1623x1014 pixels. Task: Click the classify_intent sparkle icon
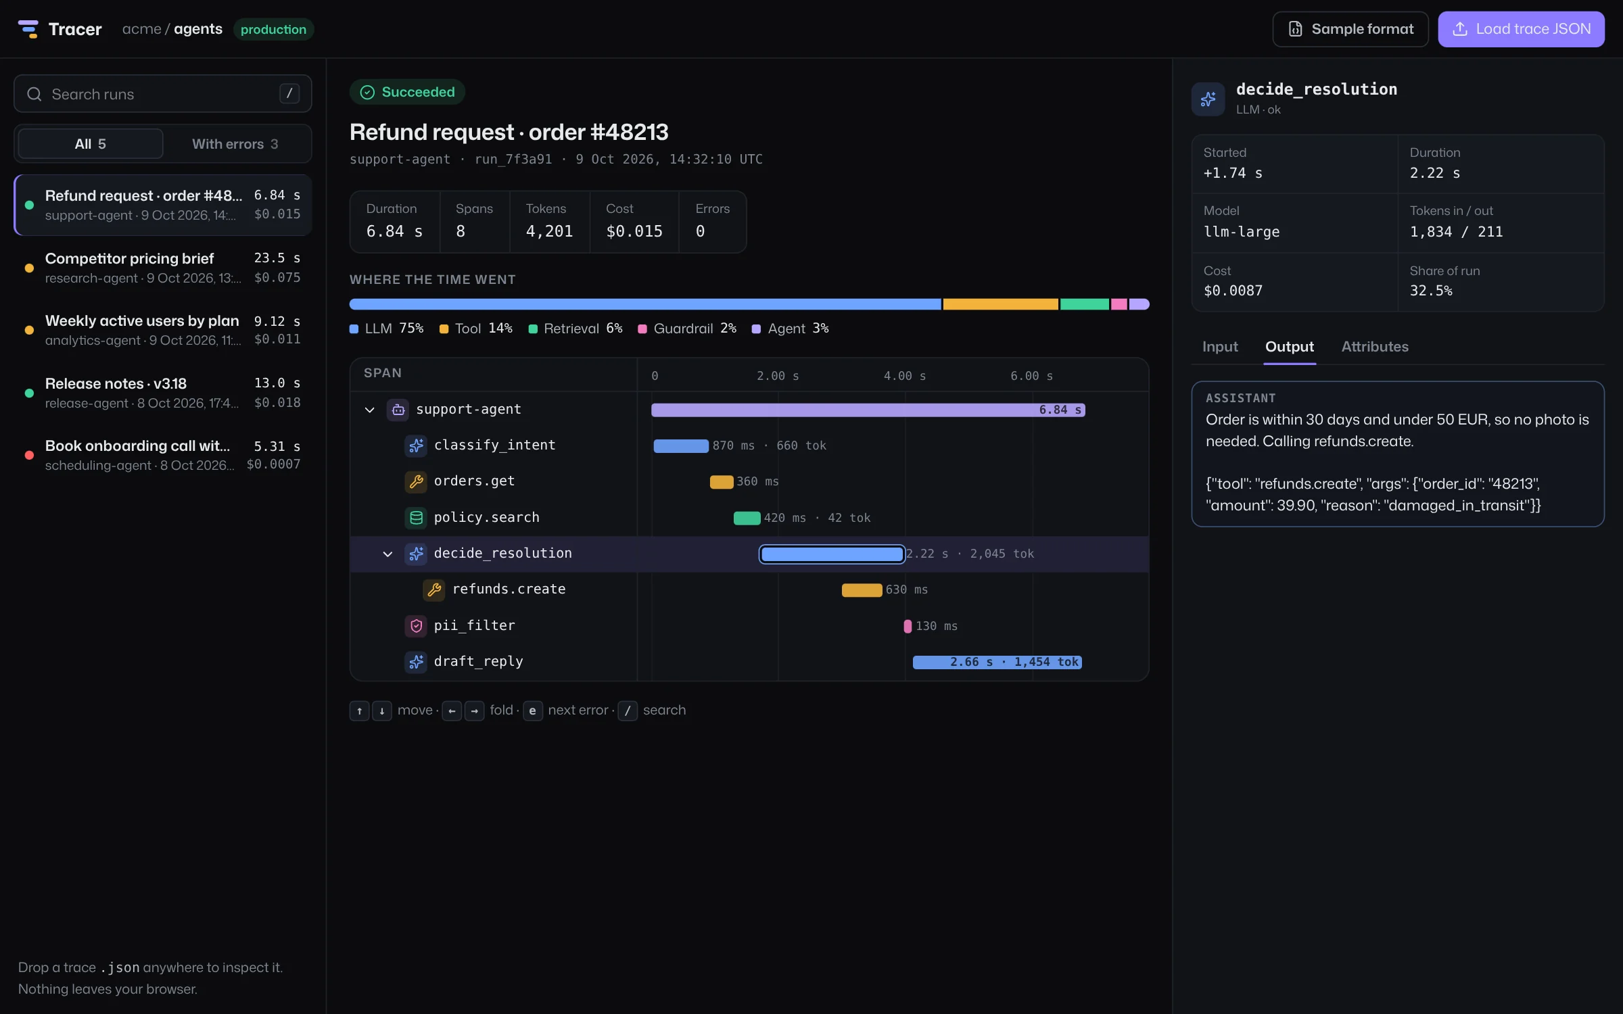416,445
